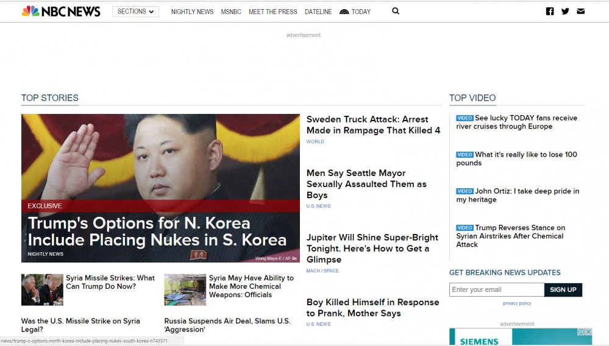Image resolution: width=609 pixels, height=346 pixels.
Task: Open TODAY show link with sunrise icon
Action: [x=355, y=12]
